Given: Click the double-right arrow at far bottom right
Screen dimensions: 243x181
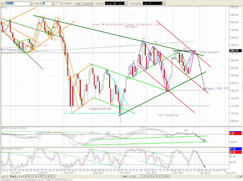Looking at the screenshot, I should pos(240,176).
